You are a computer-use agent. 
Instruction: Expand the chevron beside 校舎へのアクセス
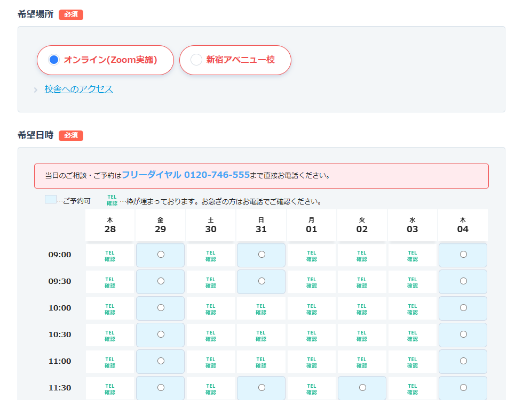[36, 89]
